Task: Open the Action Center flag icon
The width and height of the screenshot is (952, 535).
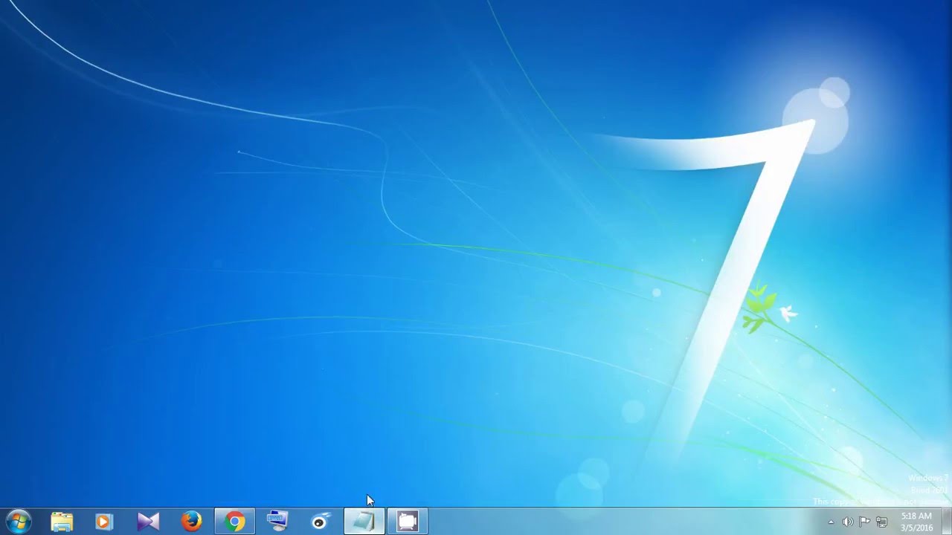Action: [864, 522]
